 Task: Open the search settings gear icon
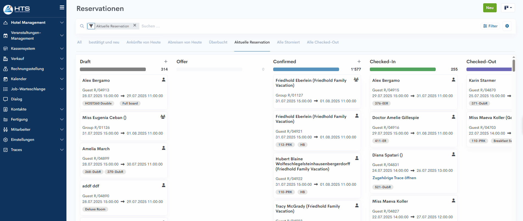coord(507,26)
